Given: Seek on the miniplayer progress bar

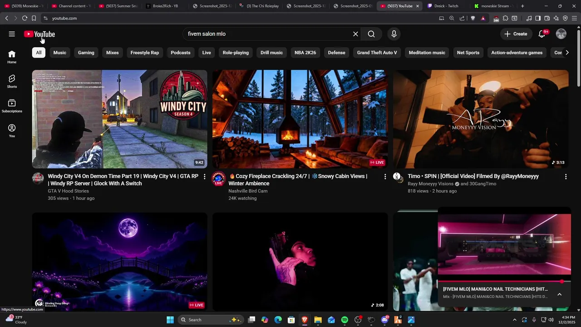Looking at the screenshot, I should point(504,282).
